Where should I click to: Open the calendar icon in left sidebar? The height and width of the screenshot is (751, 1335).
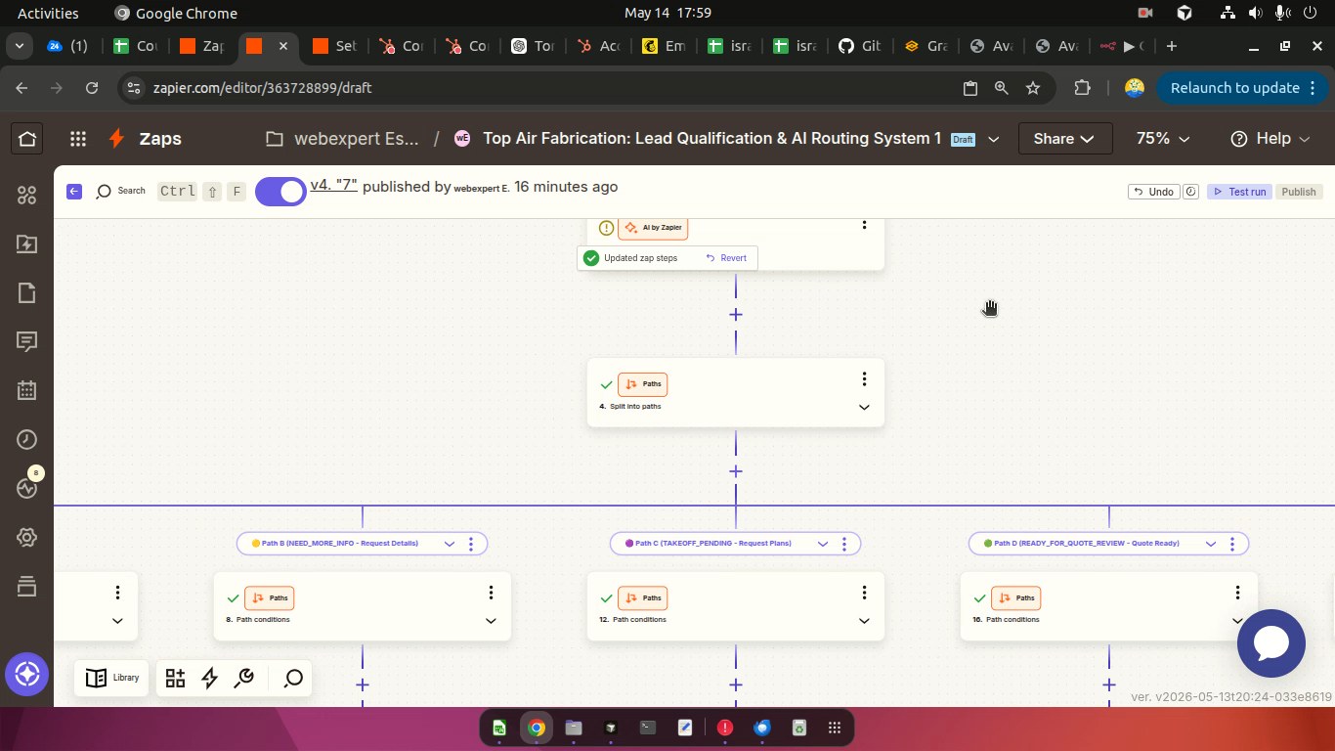click(27, 390)
